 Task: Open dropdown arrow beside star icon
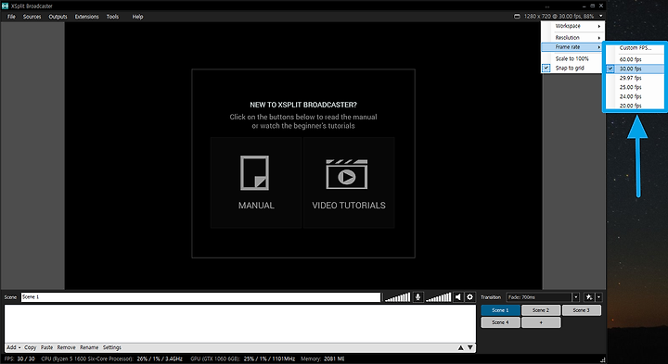pos(599,297)
